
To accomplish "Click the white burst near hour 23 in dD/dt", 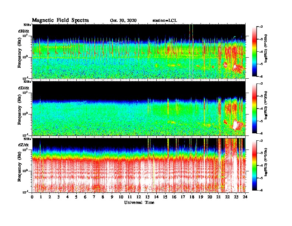I will [x=236, y=125].
